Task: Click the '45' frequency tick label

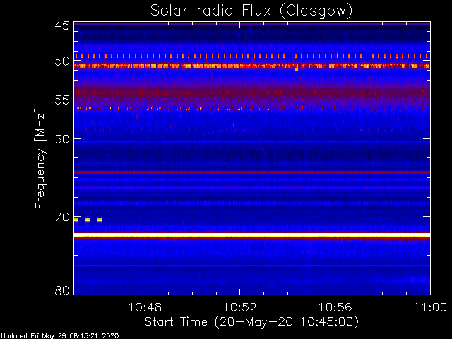Action: (x=62, y=25)
